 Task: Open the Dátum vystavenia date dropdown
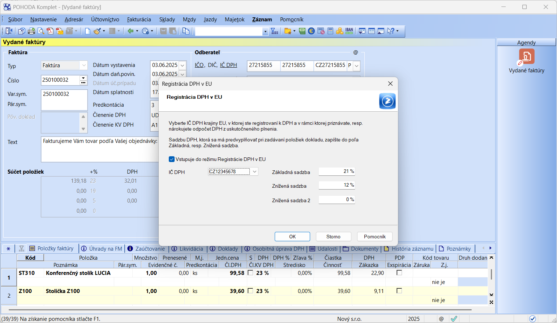click(183, 65)
